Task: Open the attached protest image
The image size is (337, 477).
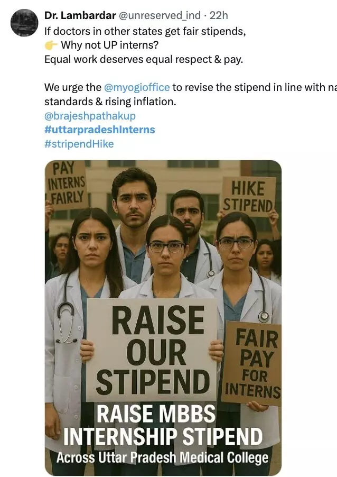Action: click(x=163, y=318)
